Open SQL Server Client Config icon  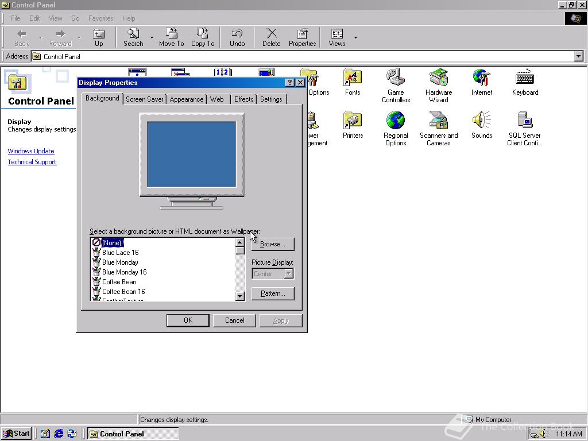(524, 121)
